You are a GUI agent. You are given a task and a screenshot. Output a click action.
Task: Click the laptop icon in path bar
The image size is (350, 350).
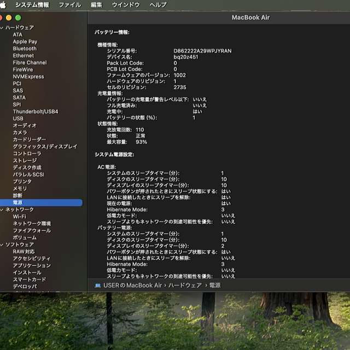[98, 285]
